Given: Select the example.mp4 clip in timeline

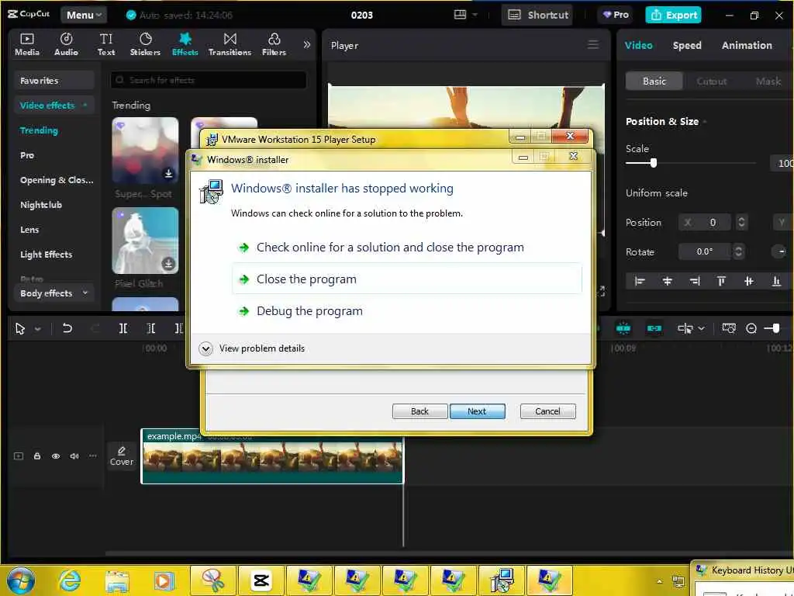Looking at the screenshot, I should (272, 456).
